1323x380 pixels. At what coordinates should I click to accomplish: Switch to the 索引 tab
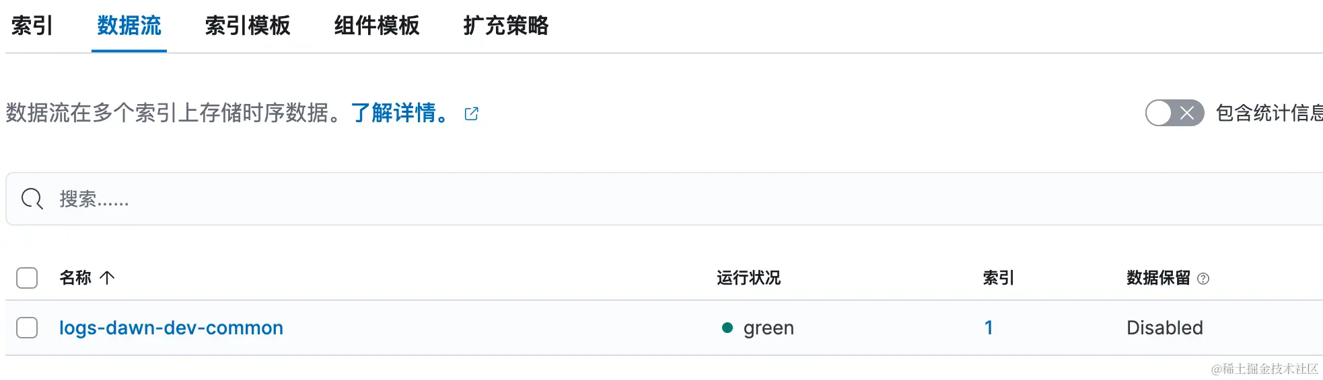[32, 26]
